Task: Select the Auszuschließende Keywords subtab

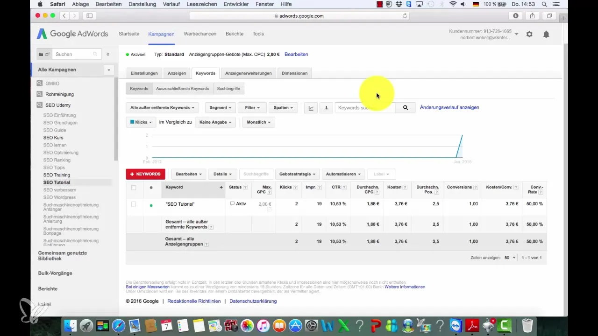Action: tap(182, 89)
